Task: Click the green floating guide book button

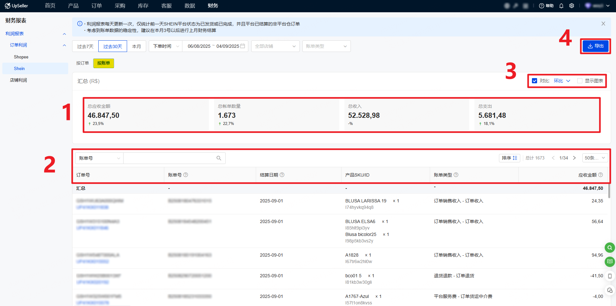Action: click(x=610, y=261)
